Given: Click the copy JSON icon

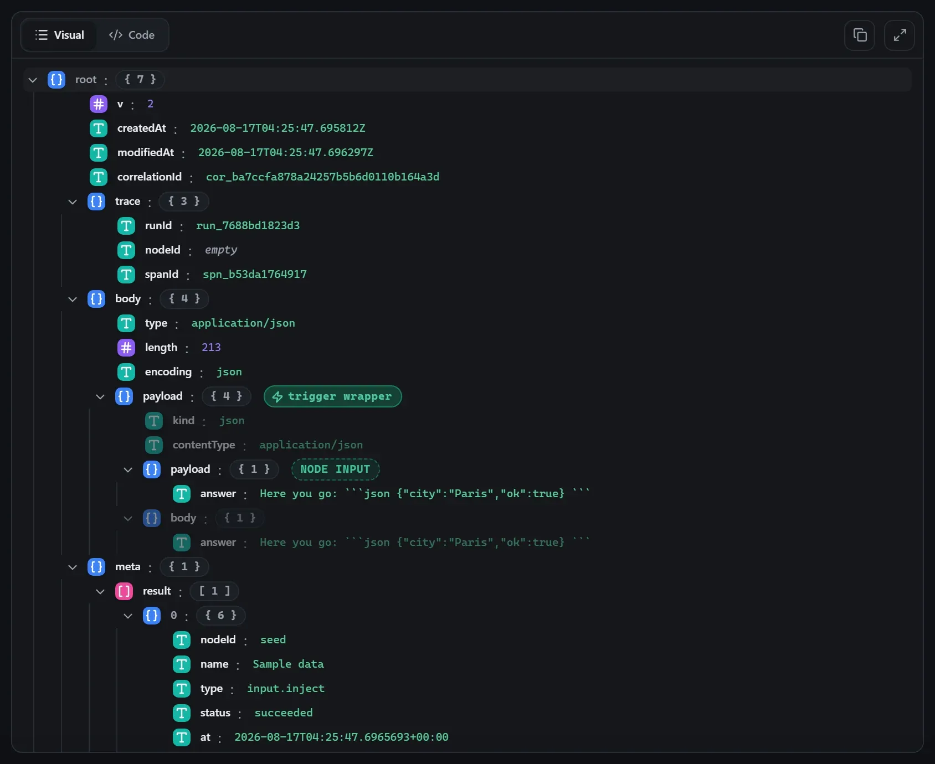Looking at the screenshot, I should (860, 35).
